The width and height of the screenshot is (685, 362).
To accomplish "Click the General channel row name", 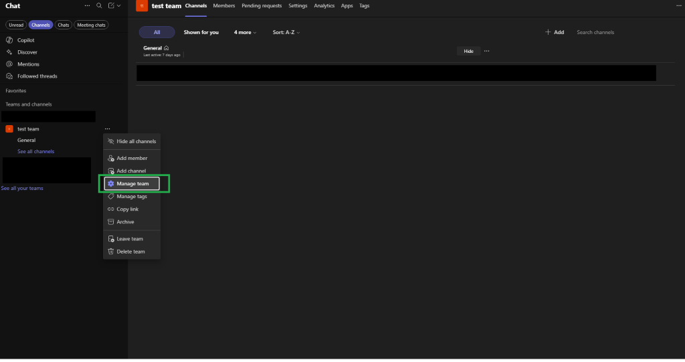I will tap(153, 48).
